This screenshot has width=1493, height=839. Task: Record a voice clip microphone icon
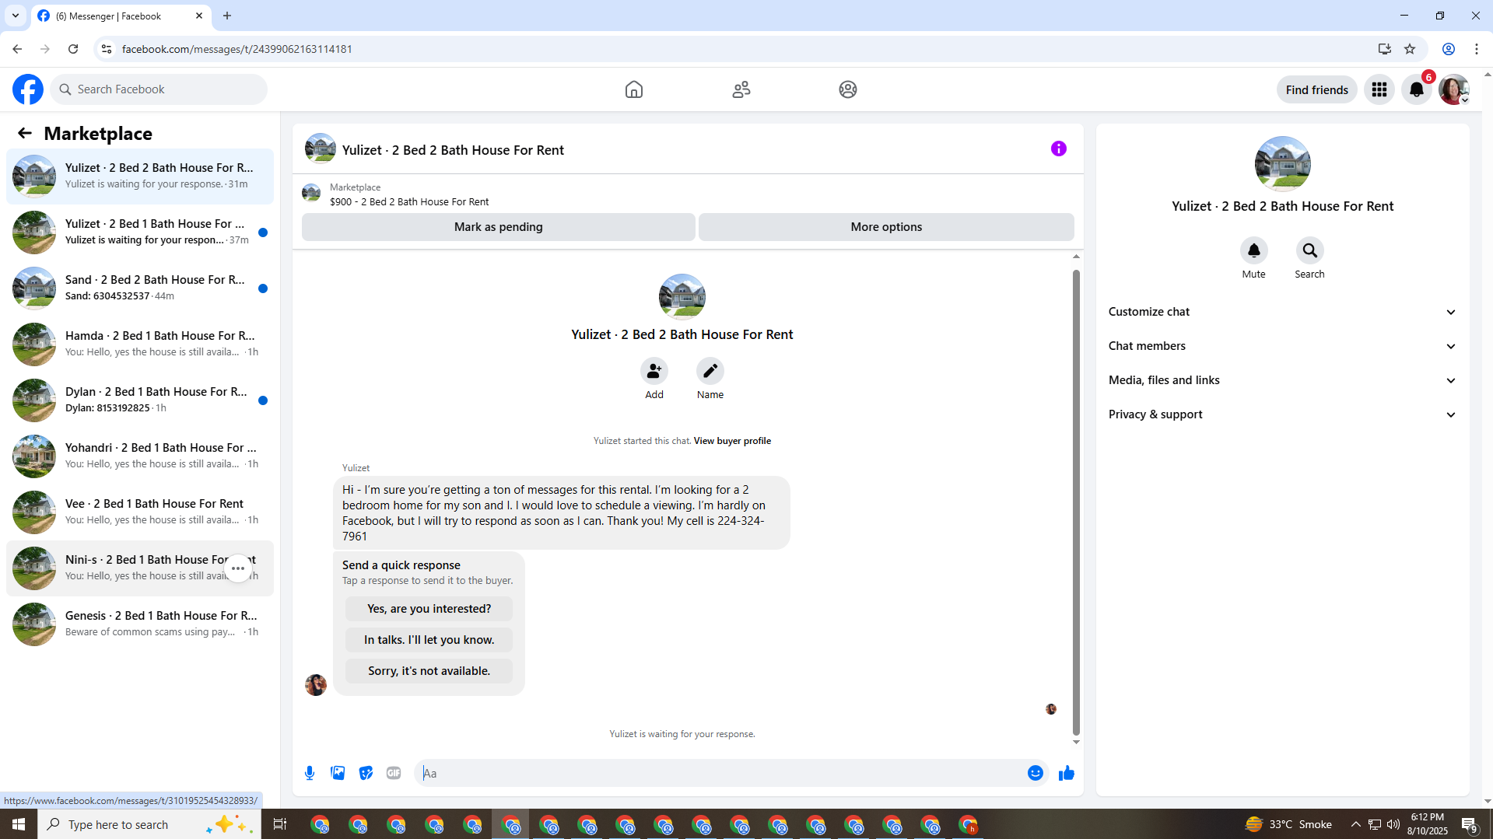(310, 773)
